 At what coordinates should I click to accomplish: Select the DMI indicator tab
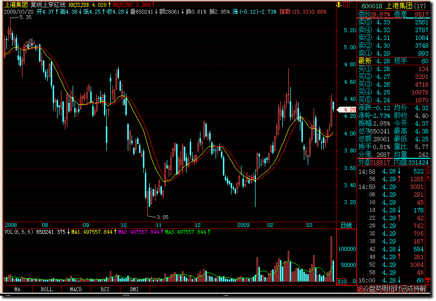[134, 289]
